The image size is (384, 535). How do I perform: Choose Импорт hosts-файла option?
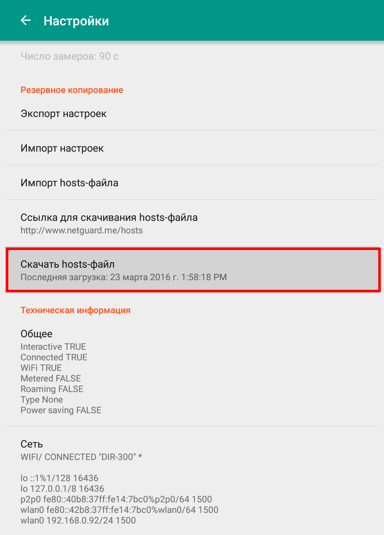coord(192,183)
